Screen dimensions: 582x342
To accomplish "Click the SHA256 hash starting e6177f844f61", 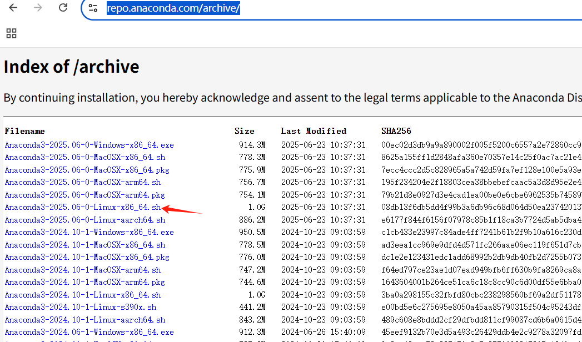I will tap(481, 220).
